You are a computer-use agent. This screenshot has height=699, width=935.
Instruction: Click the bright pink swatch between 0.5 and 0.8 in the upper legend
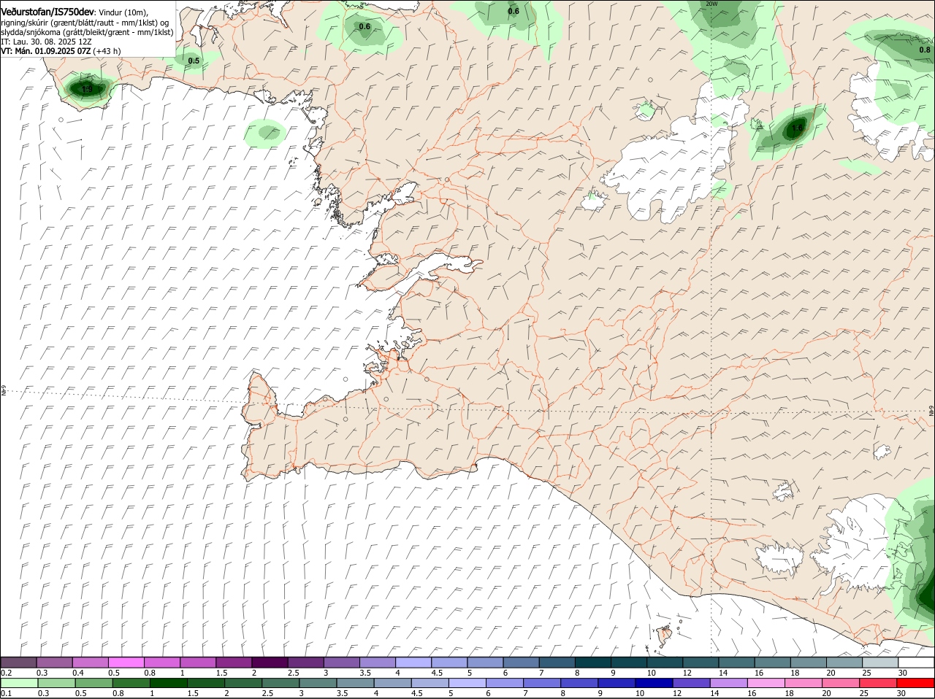tap(126, 662)
